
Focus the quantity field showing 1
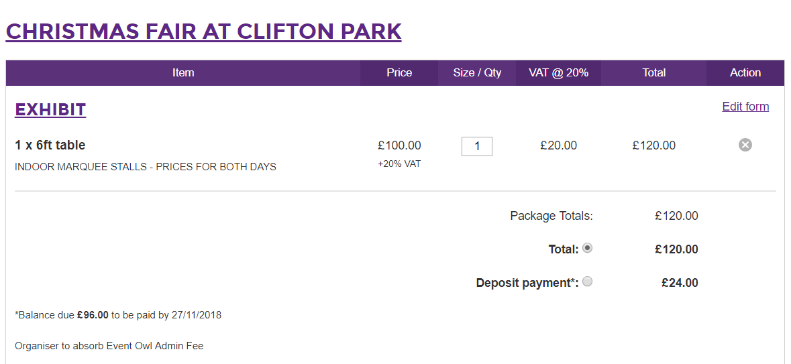[477, 146]
